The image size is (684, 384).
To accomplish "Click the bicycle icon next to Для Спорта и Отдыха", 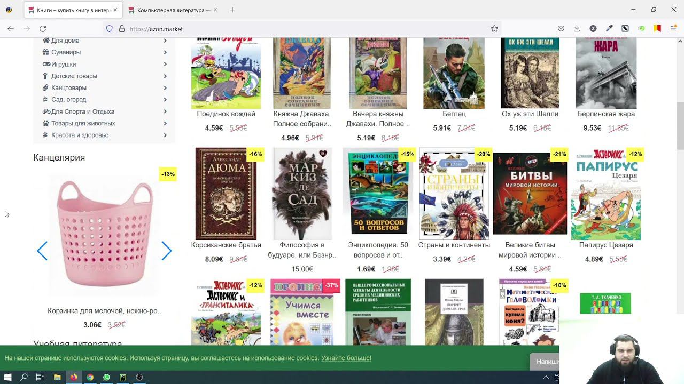I will (46, 111).
